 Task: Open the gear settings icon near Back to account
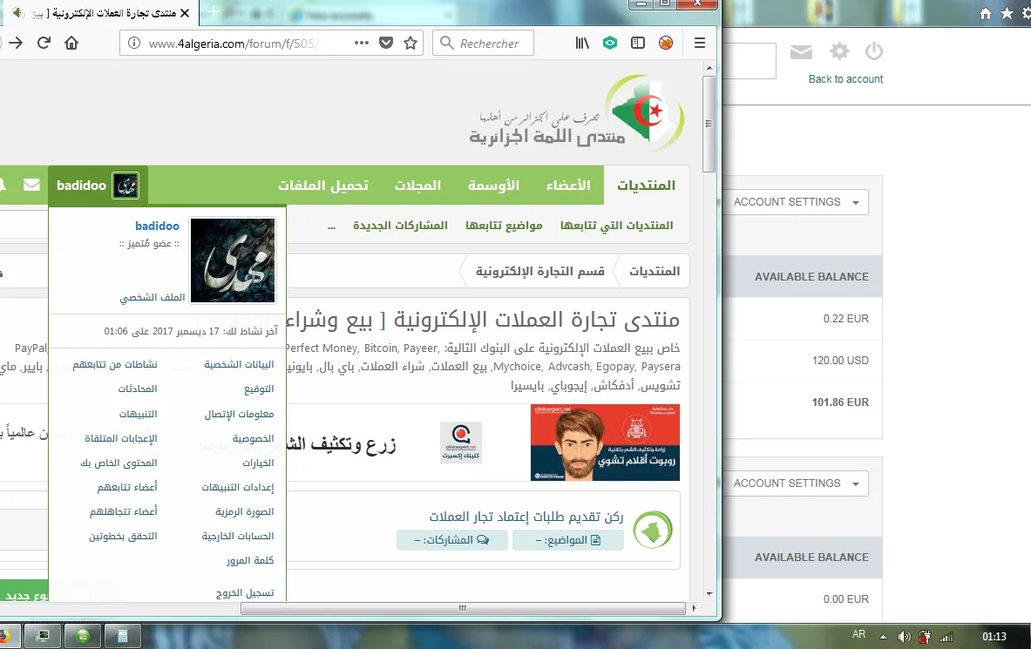click(839, 52)
